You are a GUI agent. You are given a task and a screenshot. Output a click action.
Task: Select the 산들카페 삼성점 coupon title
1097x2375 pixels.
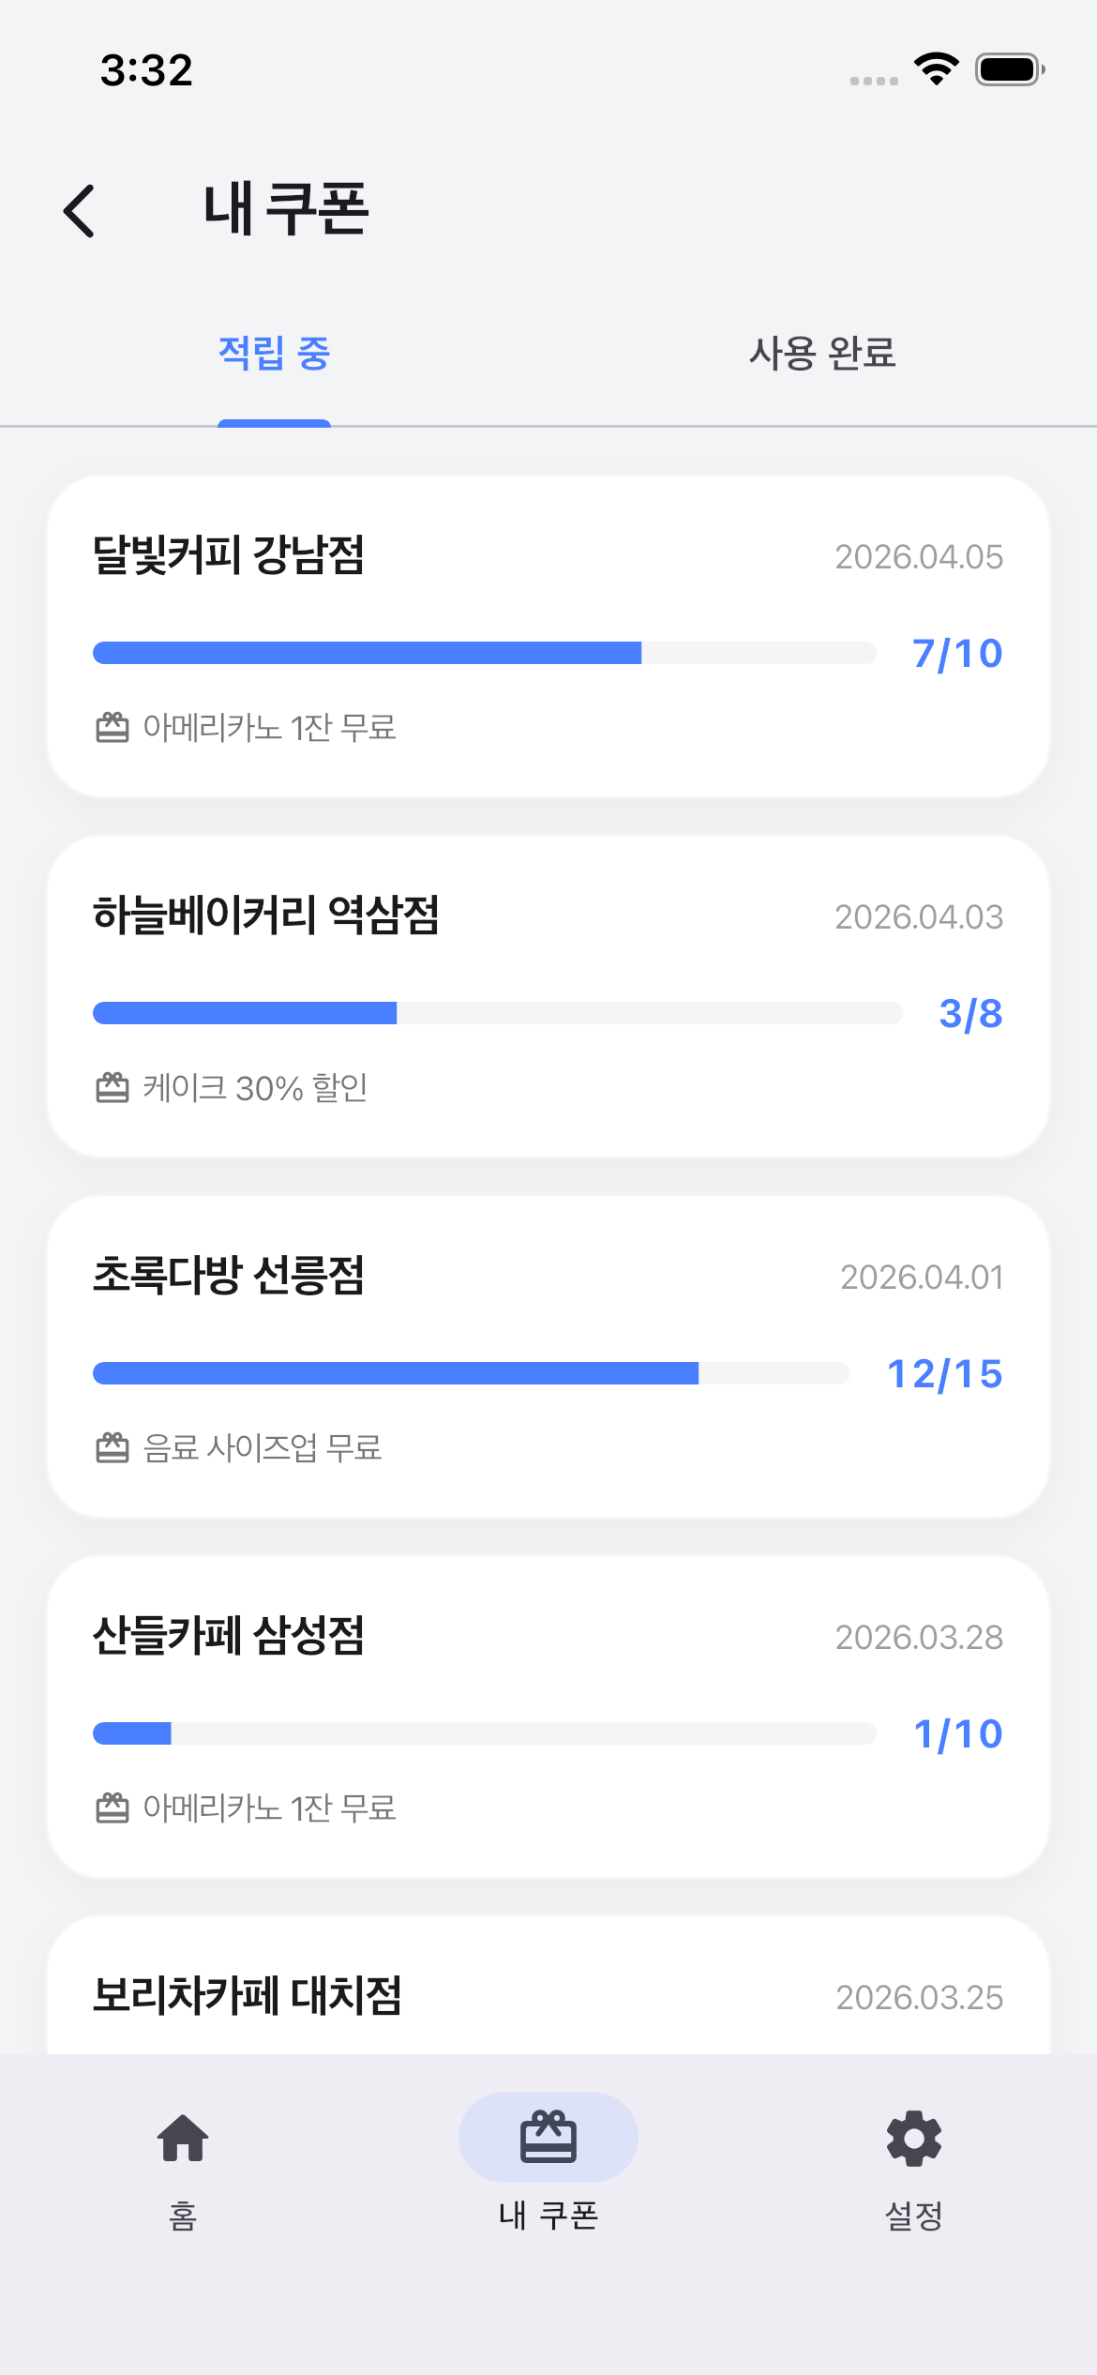[228, 1636]
